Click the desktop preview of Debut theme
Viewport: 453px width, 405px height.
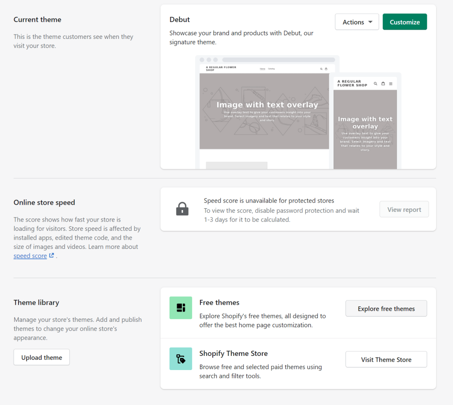click(264, 113)
